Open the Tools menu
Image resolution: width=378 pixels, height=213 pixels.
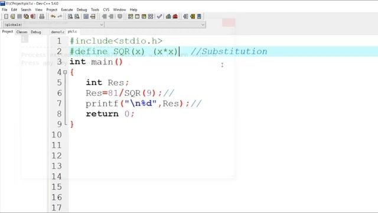[95, 9]
